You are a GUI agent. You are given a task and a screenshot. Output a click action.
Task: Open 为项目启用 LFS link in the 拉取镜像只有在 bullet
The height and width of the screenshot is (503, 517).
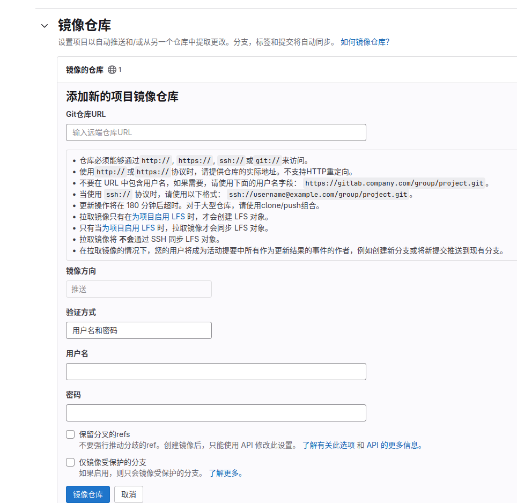[158, 217]
